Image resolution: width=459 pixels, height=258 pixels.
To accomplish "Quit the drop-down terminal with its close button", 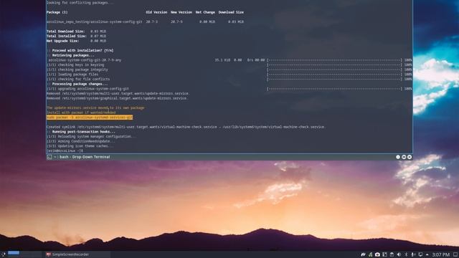I will [x=410, y=157].
